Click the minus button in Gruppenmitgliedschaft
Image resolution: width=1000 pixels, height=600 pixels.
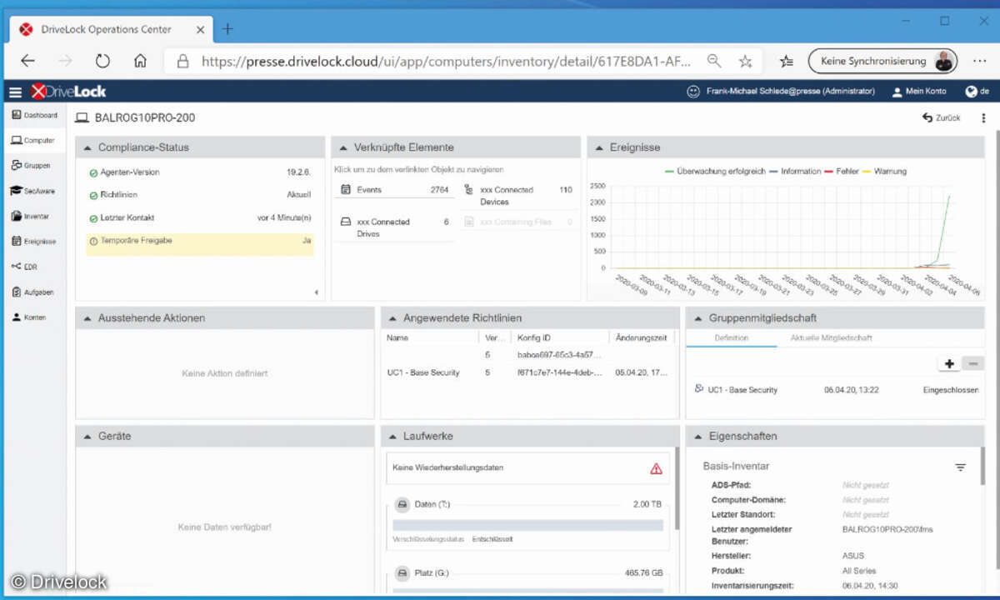[x=972, y=363]
